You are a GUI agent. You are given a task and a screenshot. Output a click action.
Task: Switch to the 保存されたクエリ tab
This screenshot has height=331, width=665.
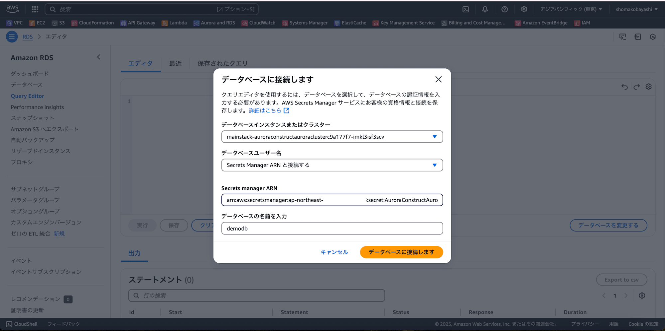pyautogui.click(x=222, y=63)
